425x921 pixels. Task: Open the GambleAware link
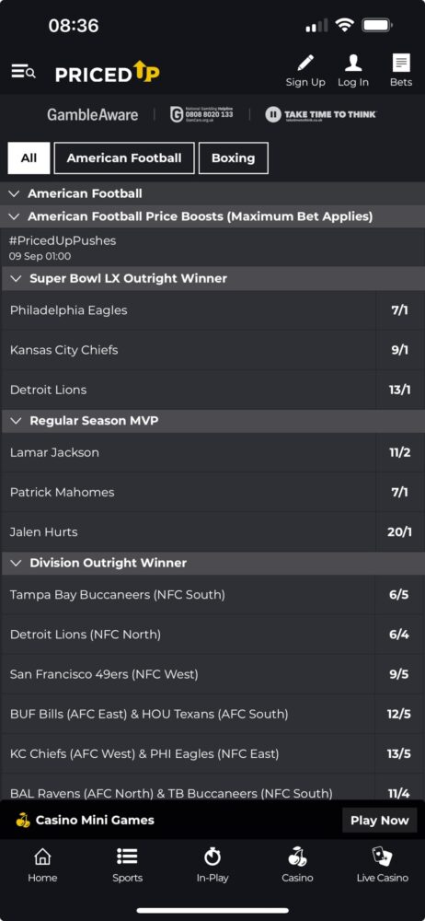pyautogui.click(x=93, y=114)
